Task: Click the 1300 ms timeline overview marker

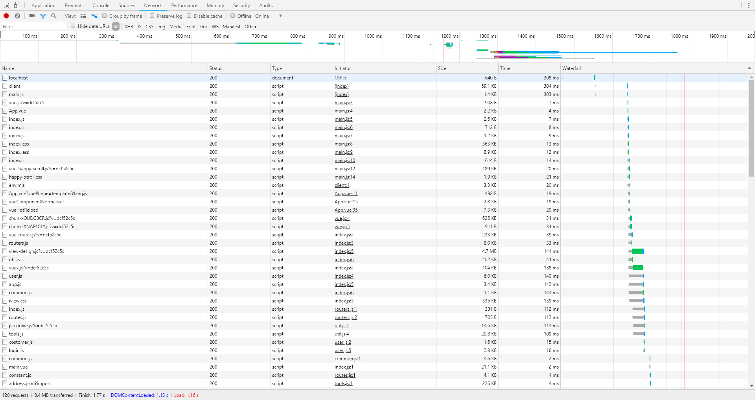Action: point(488,36)
